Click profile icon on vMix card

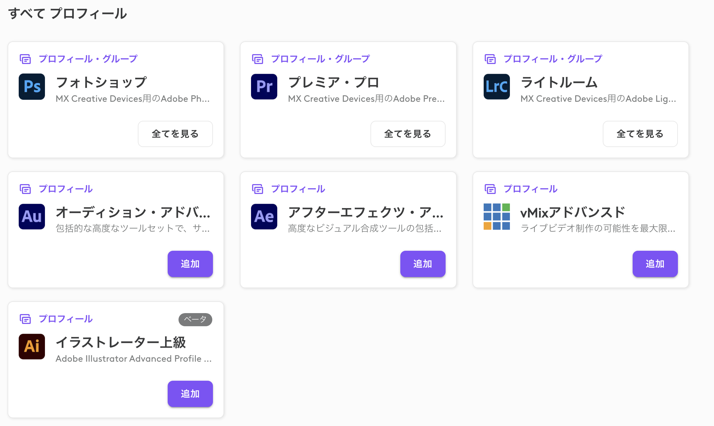[x=490, y=189]
